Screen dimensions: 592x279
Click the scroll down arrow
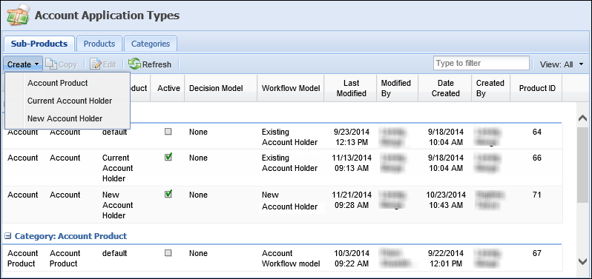(582, 261)
